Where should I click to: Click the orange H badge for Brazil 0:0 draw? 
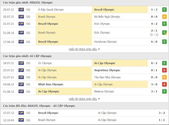point(164,17)
